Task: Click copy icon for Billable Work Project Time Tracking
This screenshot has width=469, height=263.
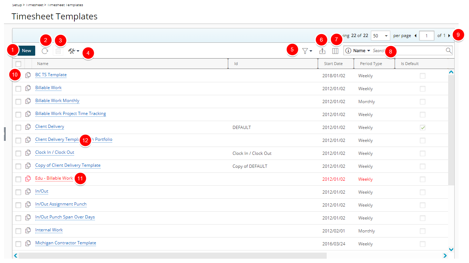Action: 28,114
